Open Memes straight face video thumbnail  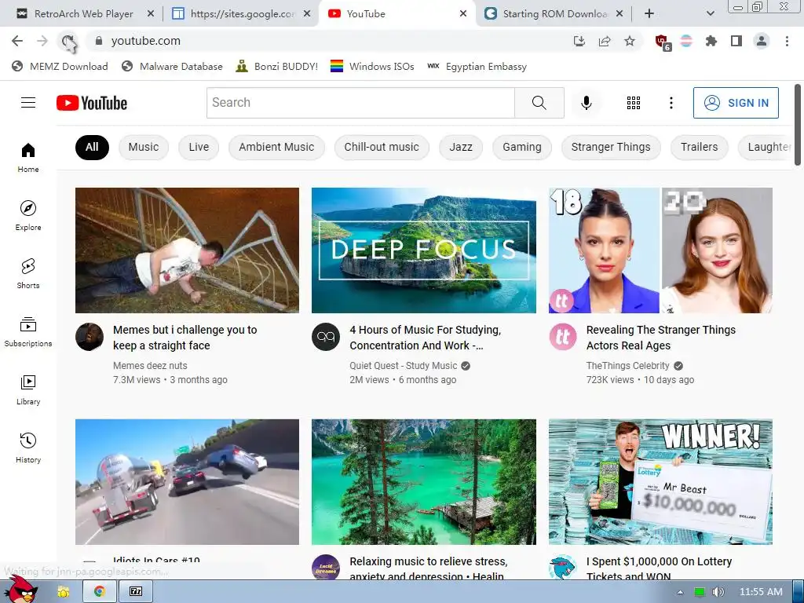click(187, 250)
